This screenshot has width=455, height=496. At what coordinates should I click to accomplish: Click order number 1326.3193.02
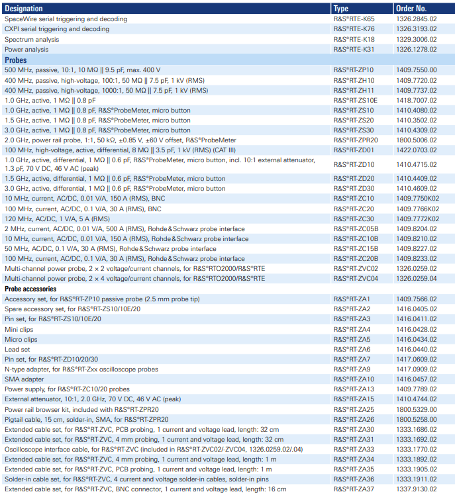click(x=417, y=29)
